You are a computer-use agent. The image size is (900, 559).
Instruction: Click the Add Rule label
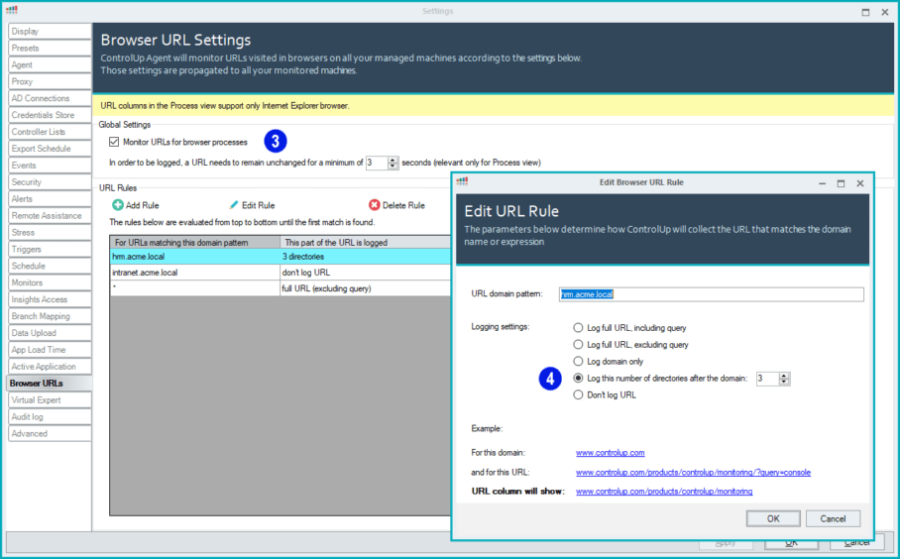pos(143,205)
